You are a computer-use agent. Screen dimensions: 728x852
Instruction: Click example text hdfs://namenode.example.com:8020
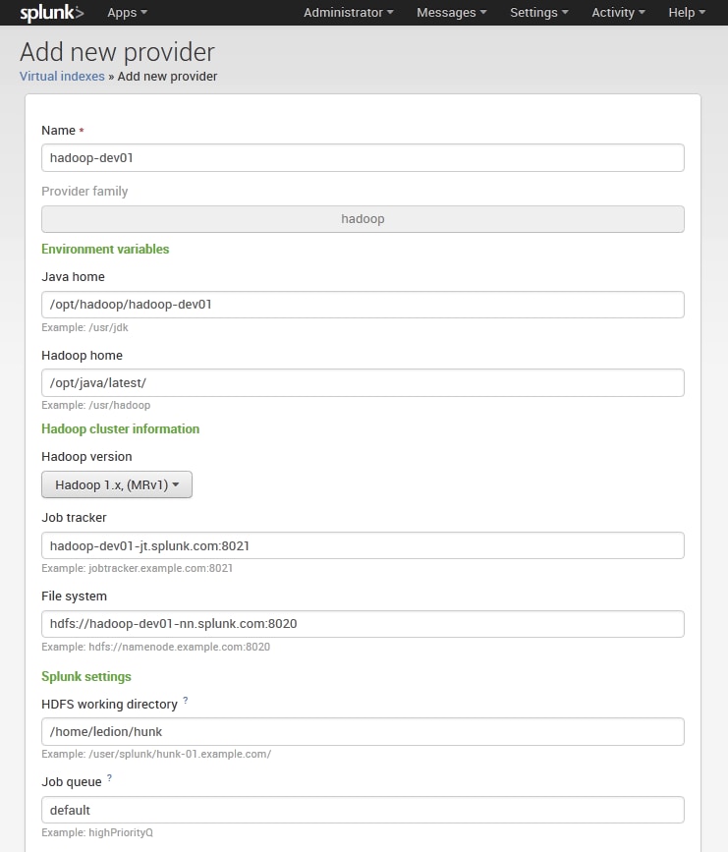click(179, 647)
